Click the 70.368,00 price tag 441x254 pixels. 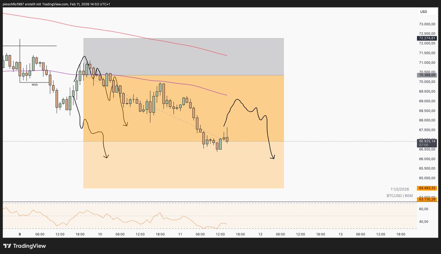427,75
